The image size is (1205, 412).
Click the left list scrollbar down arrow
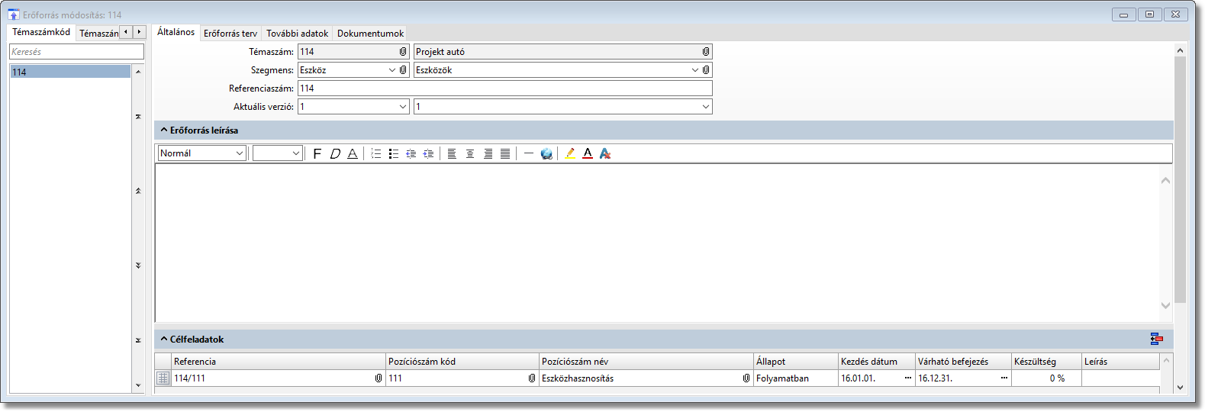coord(138,385)
